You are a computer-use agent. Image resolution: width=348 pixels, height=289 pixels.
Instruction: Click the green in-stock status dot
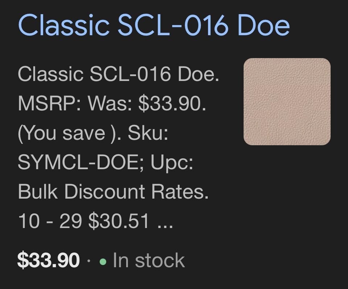coord(103,261)
